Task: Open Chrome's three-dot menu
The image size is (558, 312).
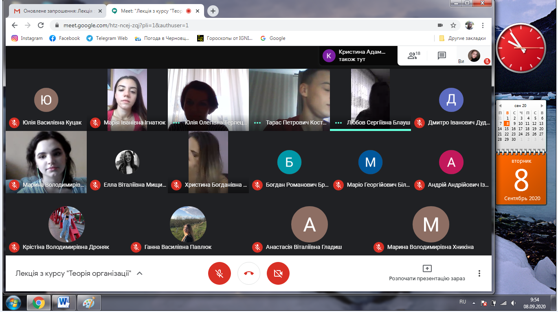Action: pos(483,25)
